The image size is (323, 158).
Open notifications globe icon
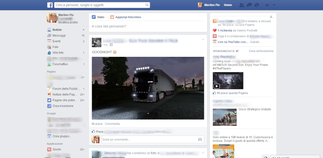(256, 5)
